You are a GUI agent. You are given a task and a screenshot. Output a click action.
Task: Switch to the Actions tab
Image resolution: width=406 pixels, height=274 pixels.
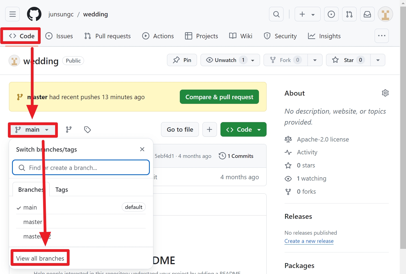pos(158,36)
